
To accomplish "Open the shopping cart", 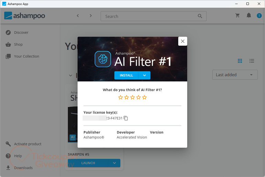I will tap(237, 15).
